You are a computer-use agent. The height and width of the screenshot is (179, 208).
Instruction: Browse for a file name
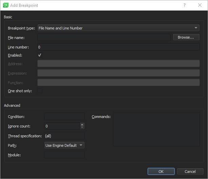pyautogui.click(x=186, y=37)
